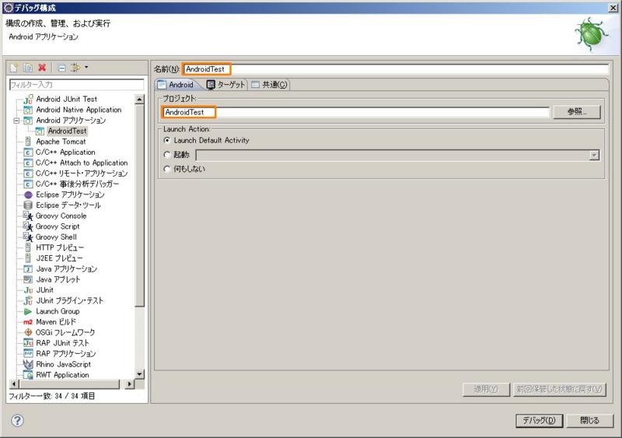Image resolution: width=622 pixels, height=438 pixels.
Task: Select the Android アプリケーション tree node
Action: tap(71, 121)
